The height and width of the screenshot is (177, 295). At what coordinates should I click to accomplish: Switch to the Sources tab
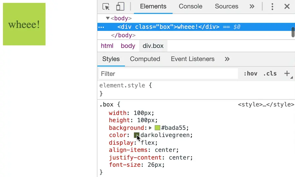226,6
